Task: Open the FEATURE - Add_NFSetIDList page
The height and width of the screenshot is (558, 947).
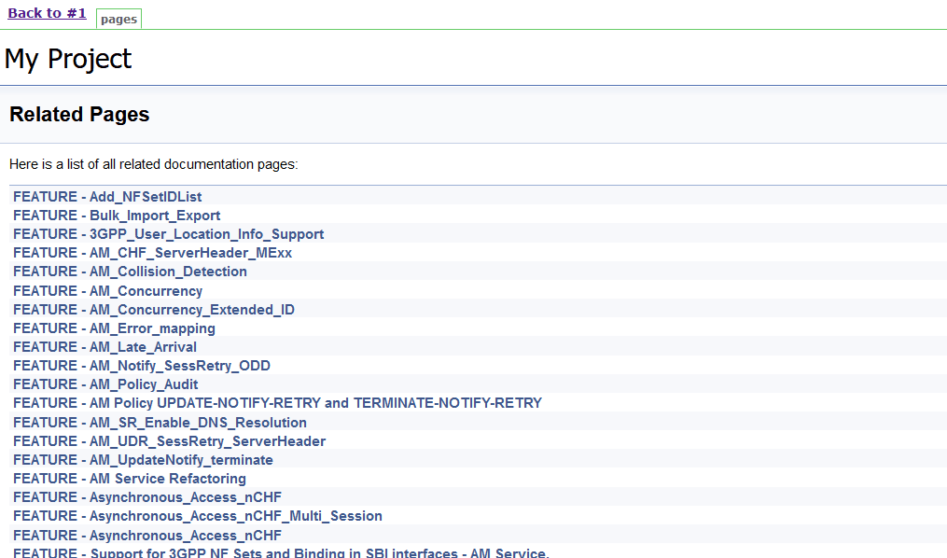Action: [107, 196]
